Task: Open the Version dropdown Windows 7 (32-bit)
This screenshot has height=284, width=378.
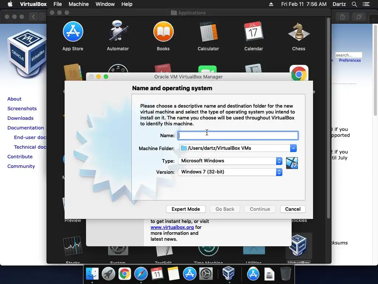Action: pos(230,172)
